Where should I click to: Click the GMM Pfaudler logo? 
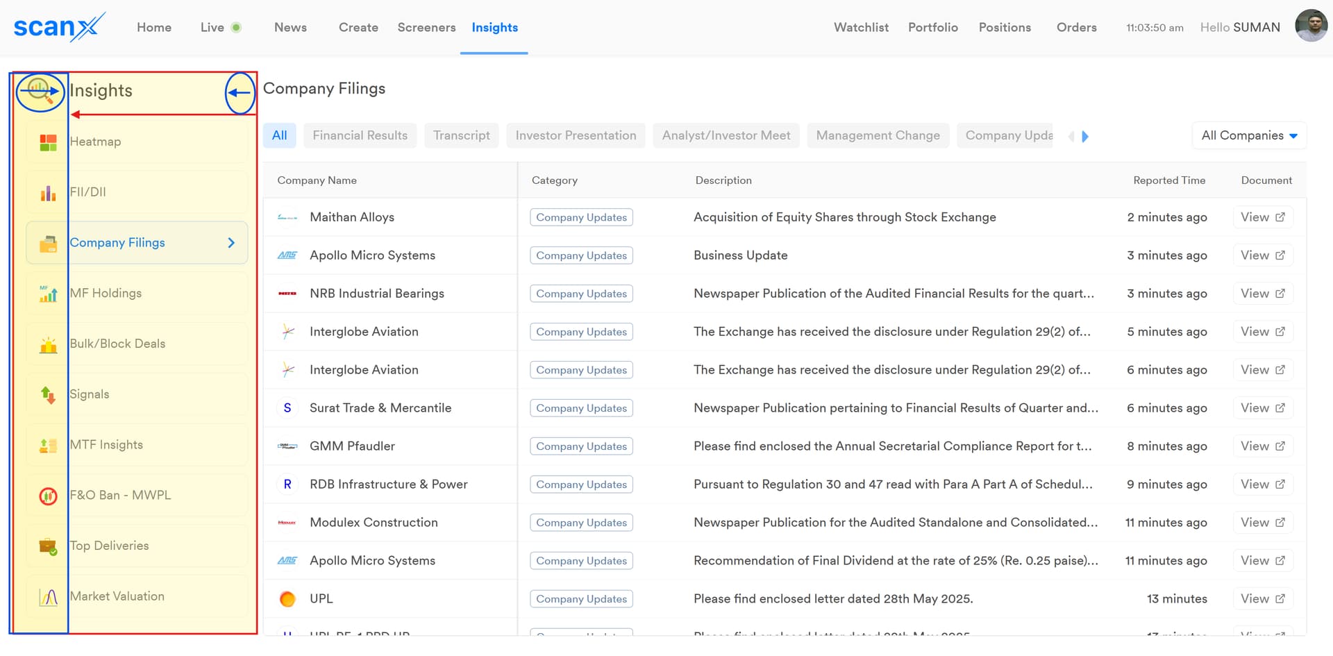(287, 446)
